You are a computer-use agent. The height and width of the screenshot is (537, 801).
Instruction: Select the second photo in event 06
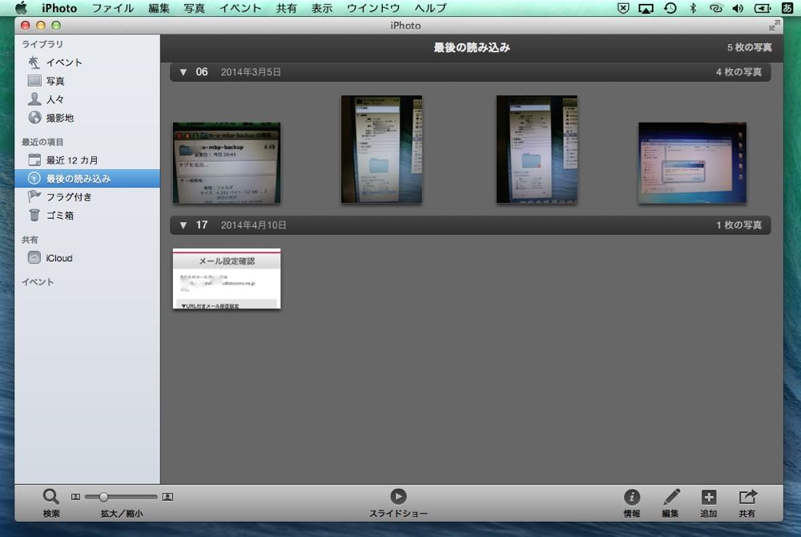[381, 149]
